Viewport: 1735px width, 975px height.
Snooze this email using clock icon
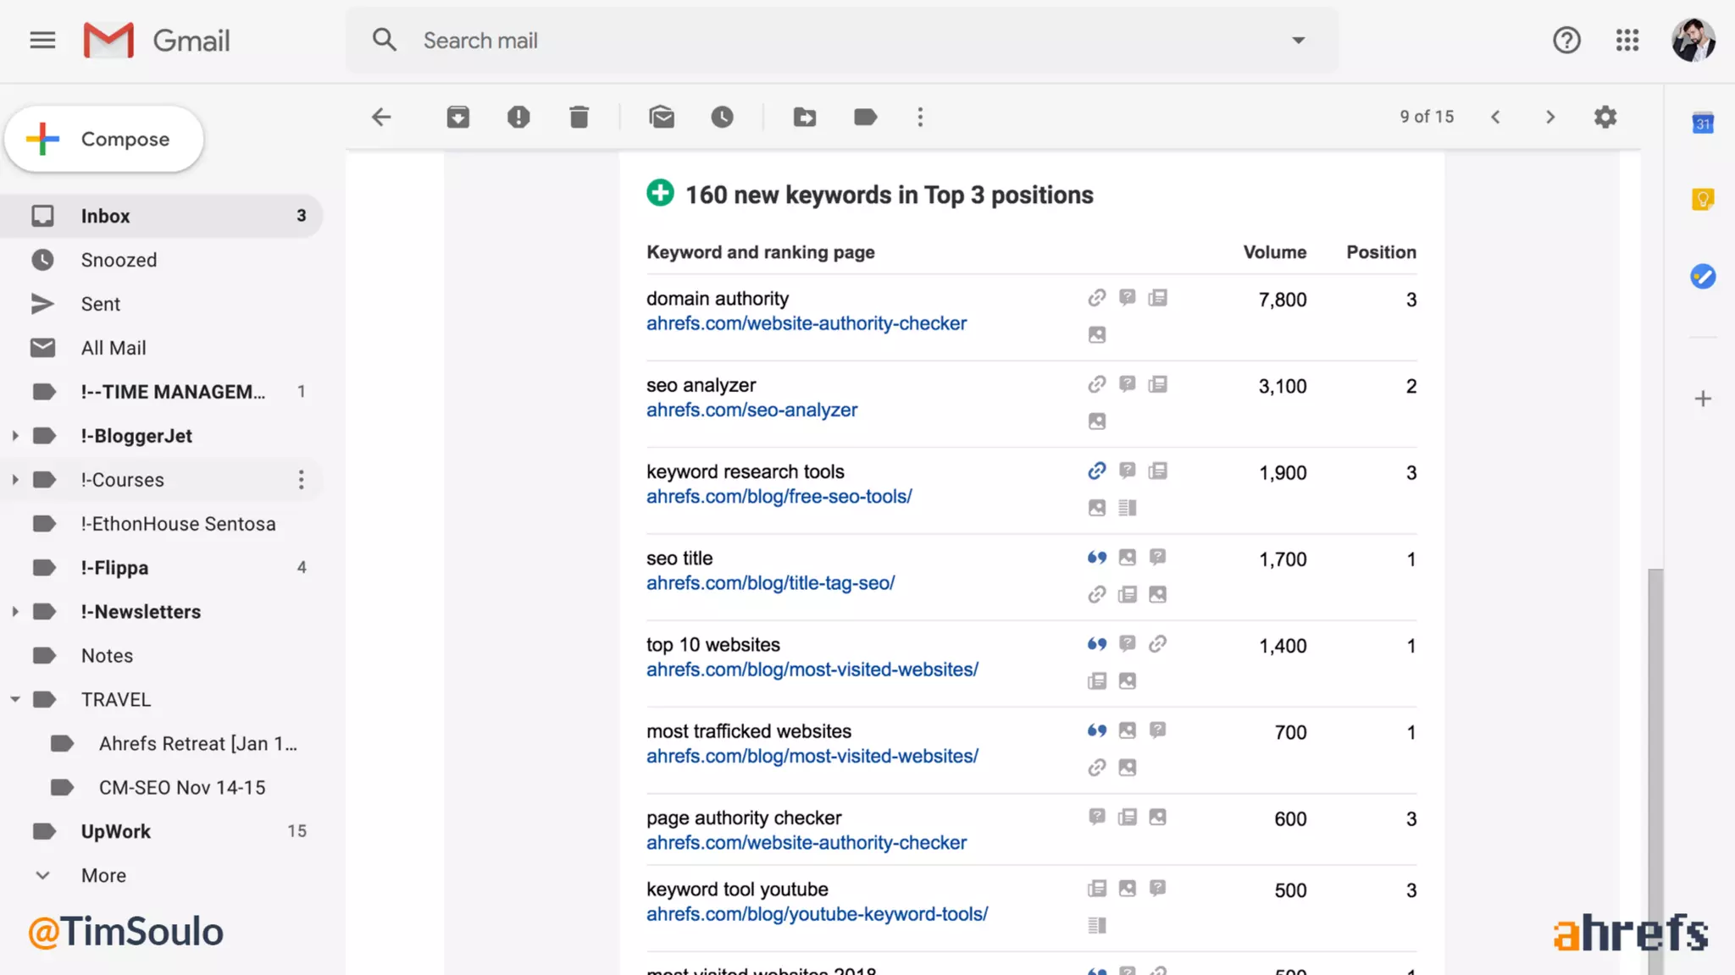(722, 117)
